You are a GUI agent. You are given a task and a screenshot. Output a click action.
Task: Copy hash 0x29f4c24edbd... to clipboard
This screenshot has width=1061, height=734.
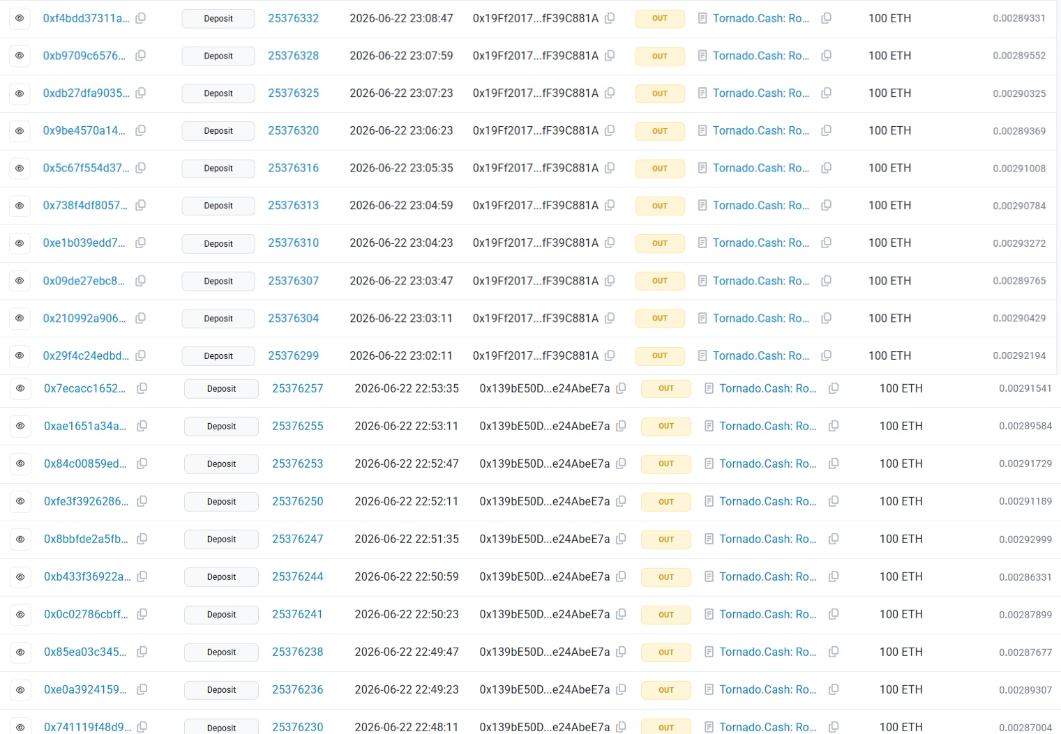coord(140,355)
